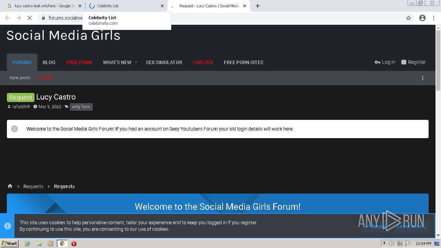Open the BLOG nav item
Image resolution: width=441 pixels, height=248 pixels.
[49, 62]
